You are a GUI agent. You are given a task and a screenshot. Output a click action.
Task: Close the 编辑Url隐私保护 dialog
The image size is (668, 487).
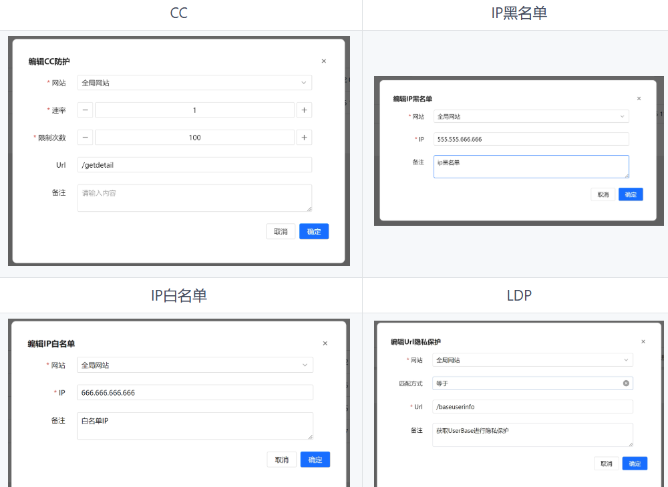643,342
